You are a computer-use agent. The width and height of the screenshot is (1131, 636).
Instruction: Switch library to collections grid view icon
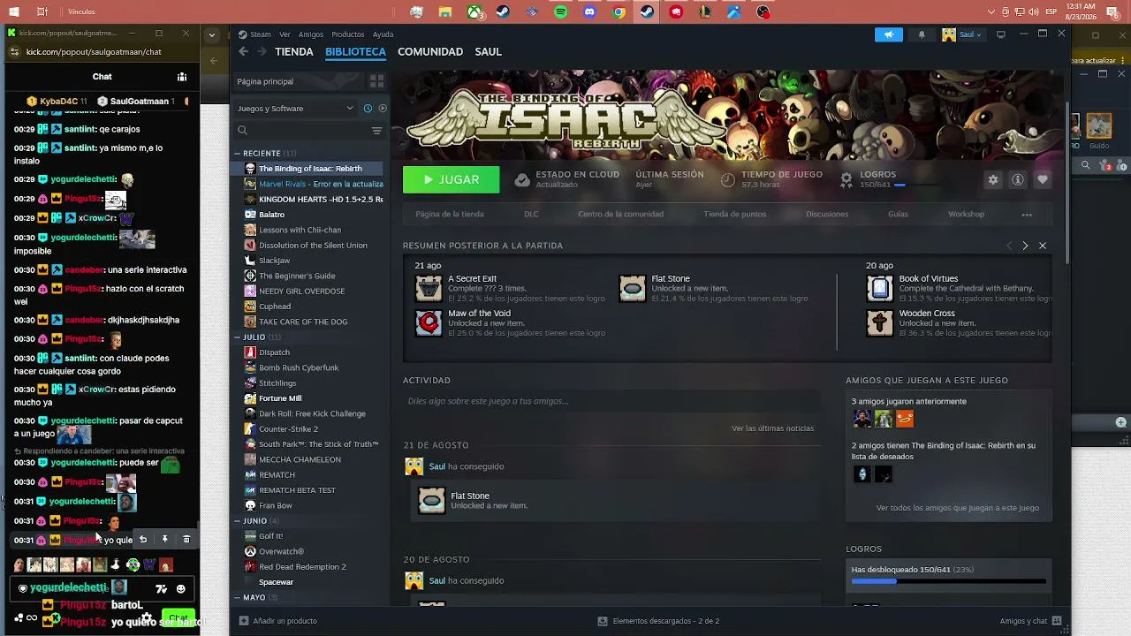pos(376,81)
